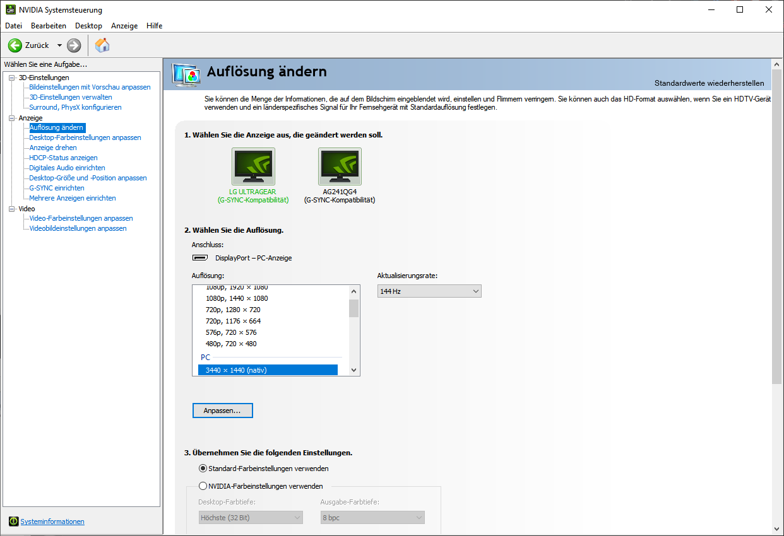784x536 pixels.
Task: Click the DisplayPort connector icon
Action: pos(200,258)
